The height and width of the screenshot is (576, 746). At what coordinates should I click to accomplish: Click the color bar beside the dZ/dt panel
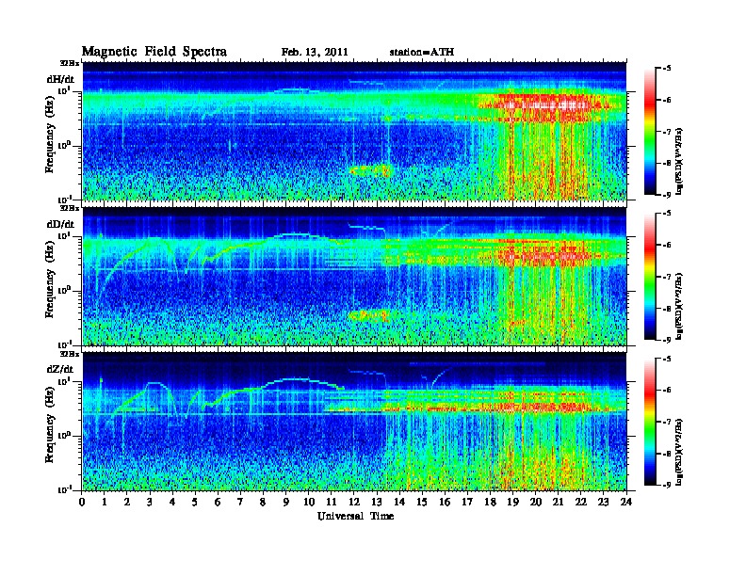pos(650,422)
